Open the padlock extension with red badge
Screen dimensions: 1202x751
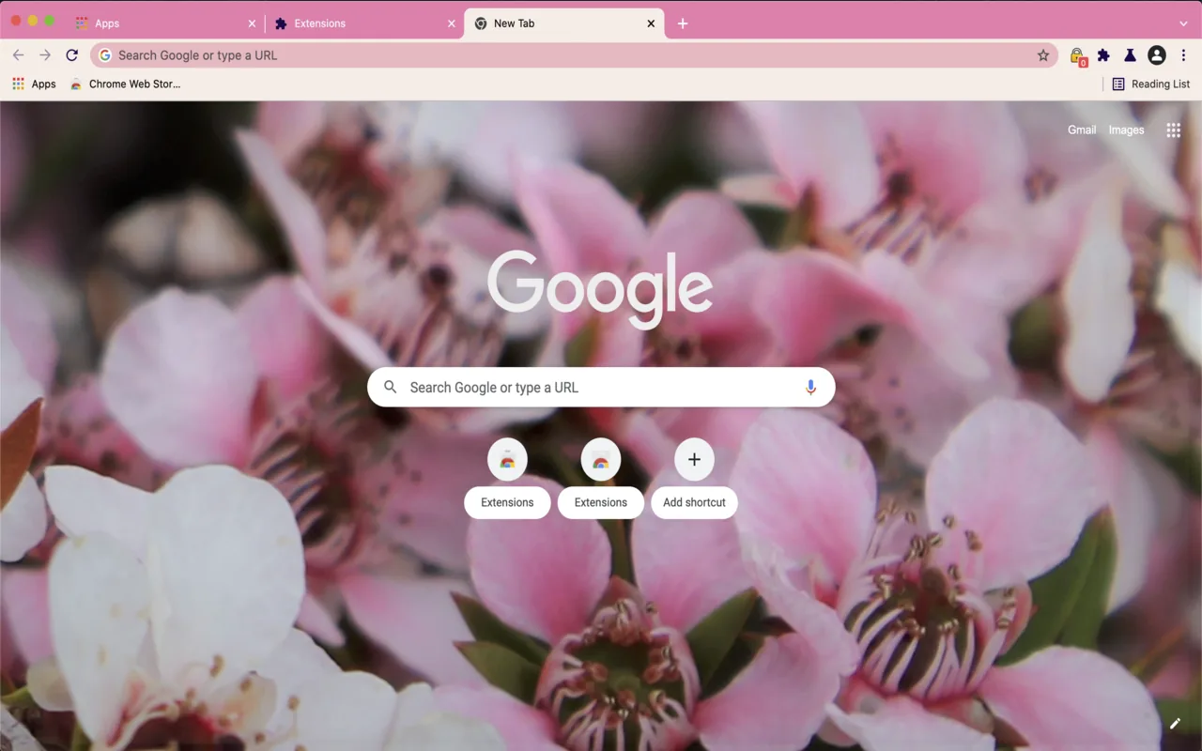click(1077, 56)
